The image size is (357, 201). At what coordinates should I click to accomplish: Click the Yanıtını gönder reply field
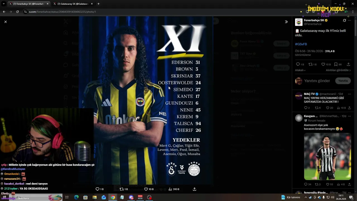pos(317,81)
